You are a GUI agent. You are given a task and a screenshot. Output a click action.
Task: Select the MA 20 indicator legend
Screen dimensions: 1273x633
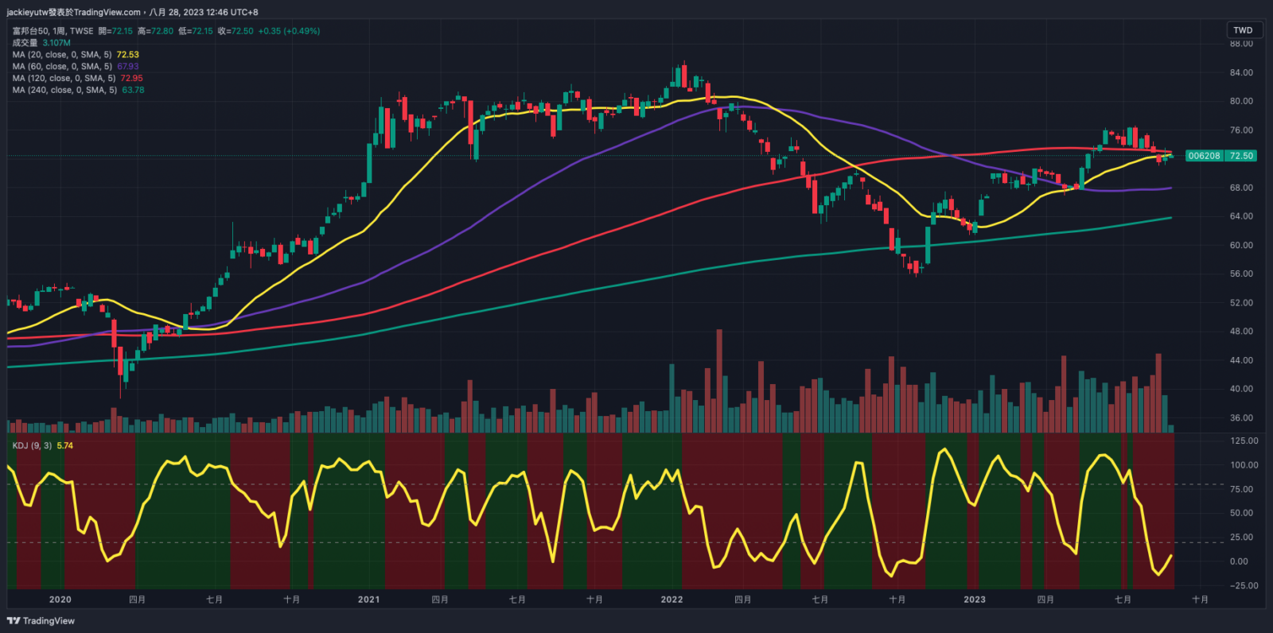click(61, 55)
